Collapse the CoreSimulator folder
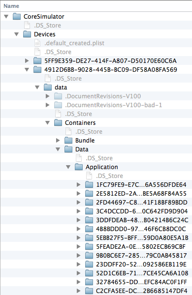Image resolution: width=192 pixels, height=295 pixels. click(6, 17)
